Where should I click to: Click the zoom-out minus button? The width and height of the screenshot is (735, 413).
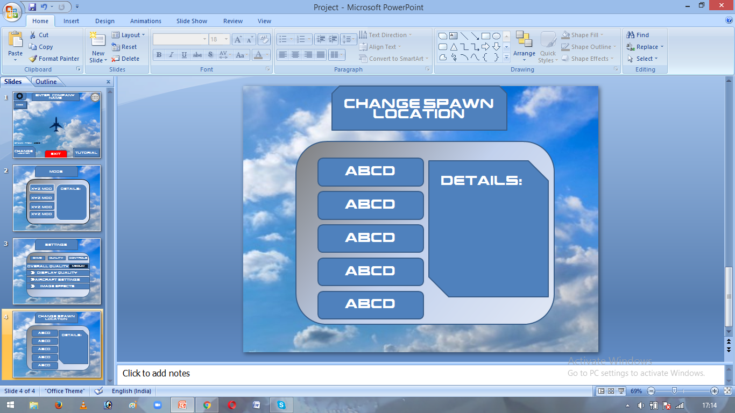(x=651, y=391)
